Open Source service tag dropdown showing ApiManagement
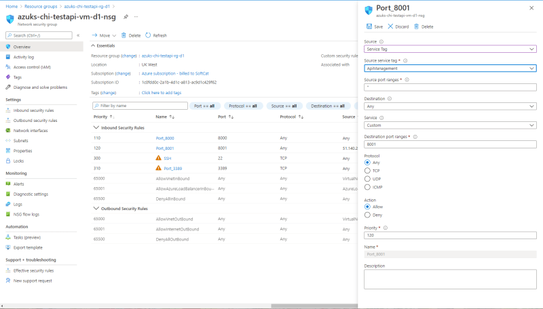Screen dimensions: 543x309 (450, 68)
